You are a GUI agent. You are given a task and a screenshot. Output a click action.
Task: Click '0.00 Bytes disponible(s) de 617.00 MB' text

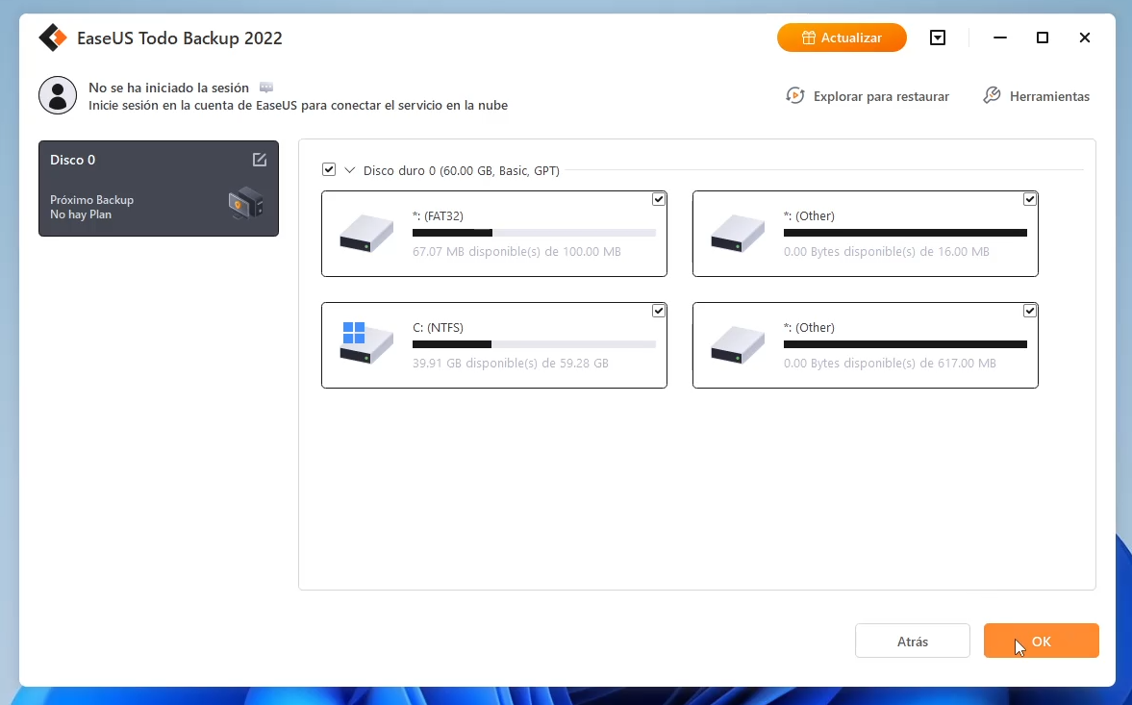[x=890, y=363]
